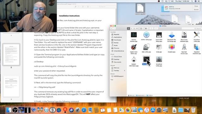The image size is (202, 114).
Task: Open Launchpad rocket in Dock
Action: point(78,110)
